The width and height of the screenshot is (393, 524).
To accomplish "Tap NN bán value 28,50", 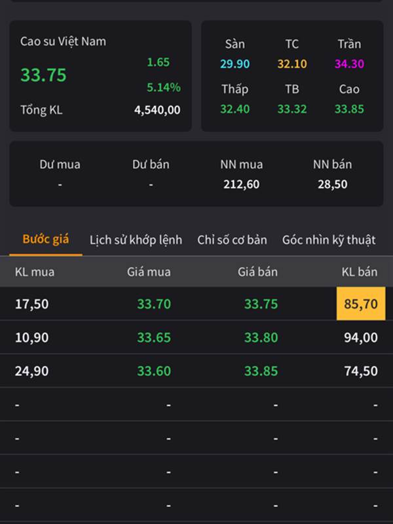I will pos(333,184).
